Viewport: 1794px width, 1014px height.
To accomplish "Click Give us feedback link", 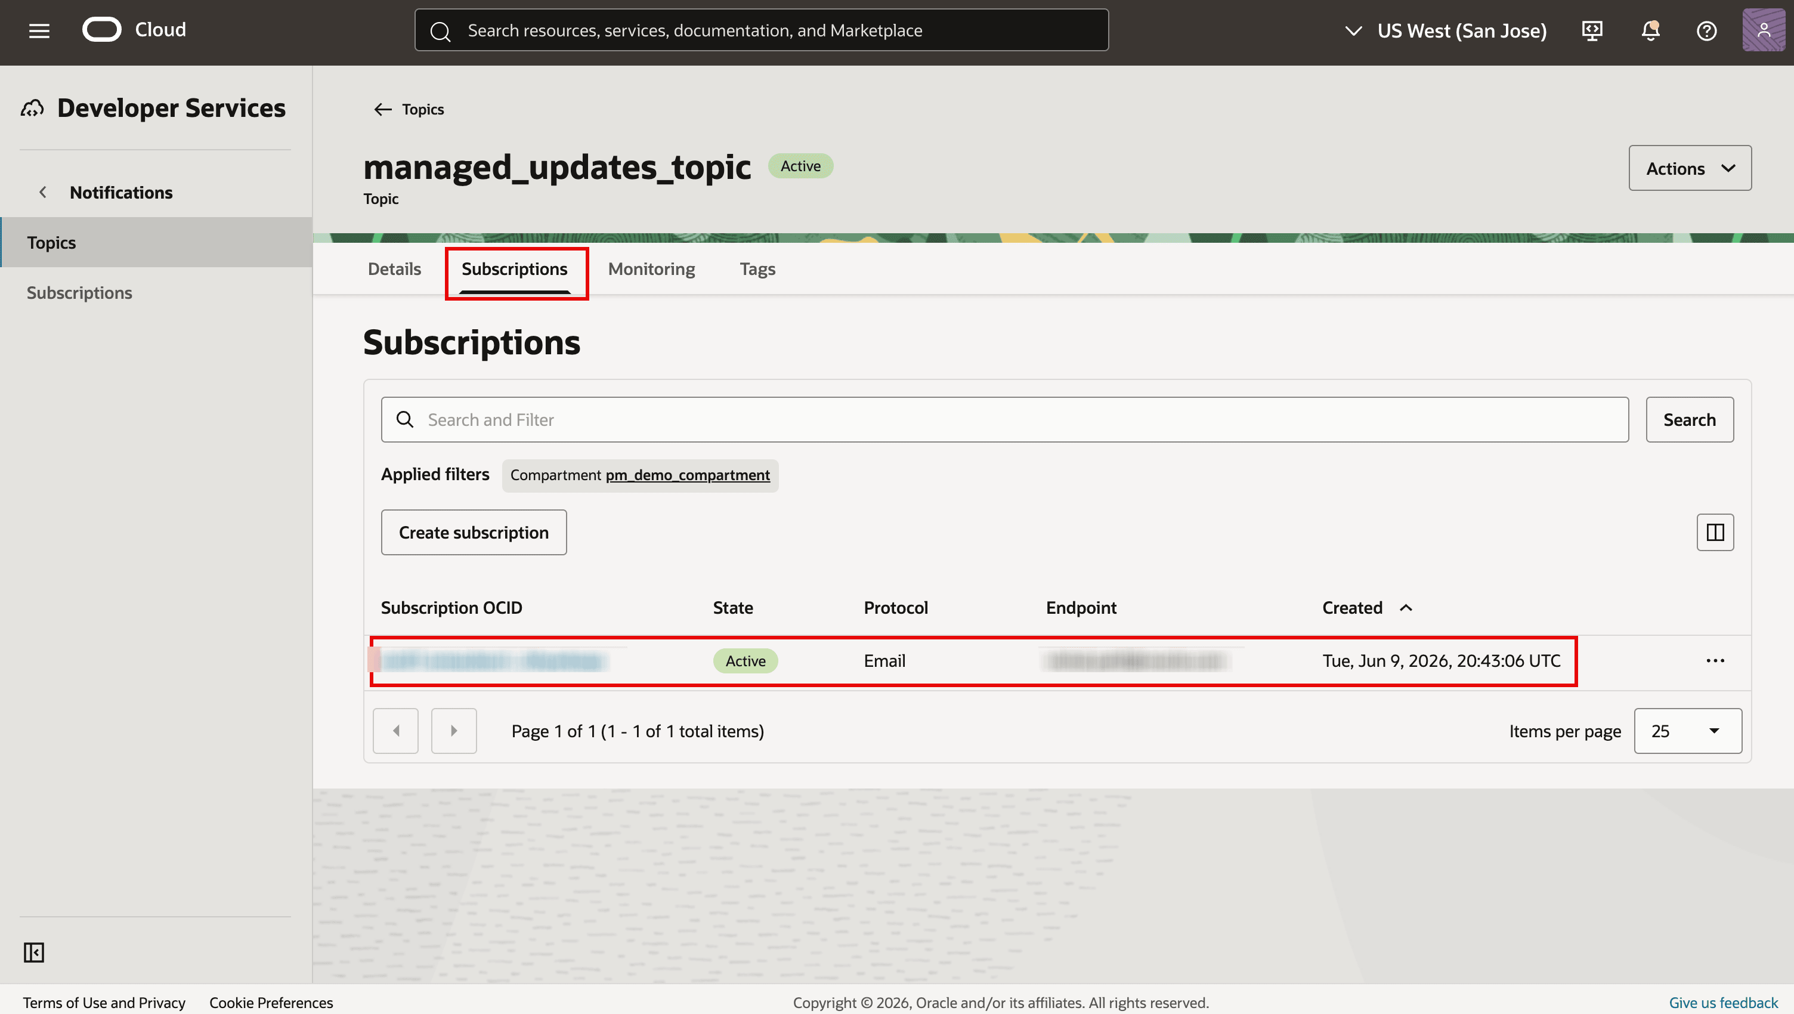I will coord(1723,1002).
